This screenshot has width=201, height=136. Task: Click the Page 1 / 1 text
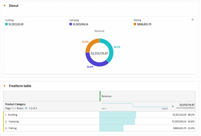[x=11, y=108]
